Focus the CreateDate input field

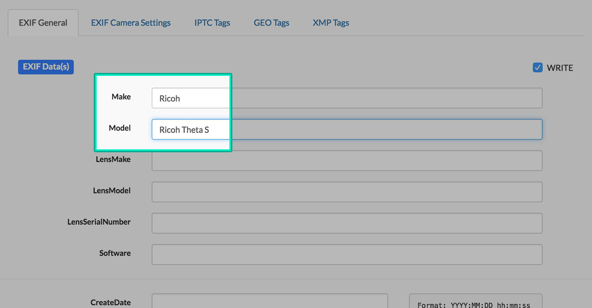point(270,301)
